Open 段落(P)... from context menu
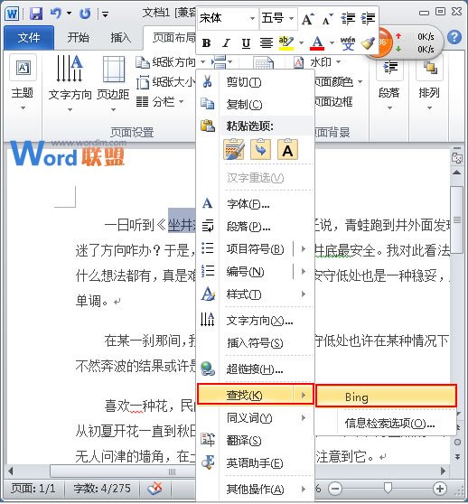This screenshot has width=468, height=504. pos(256,227)
